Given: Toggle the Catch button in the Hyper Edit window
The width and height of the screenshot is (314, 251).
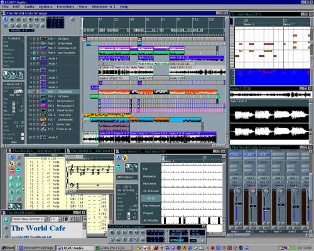Looking at the screenshot, I should click(119, 158).
